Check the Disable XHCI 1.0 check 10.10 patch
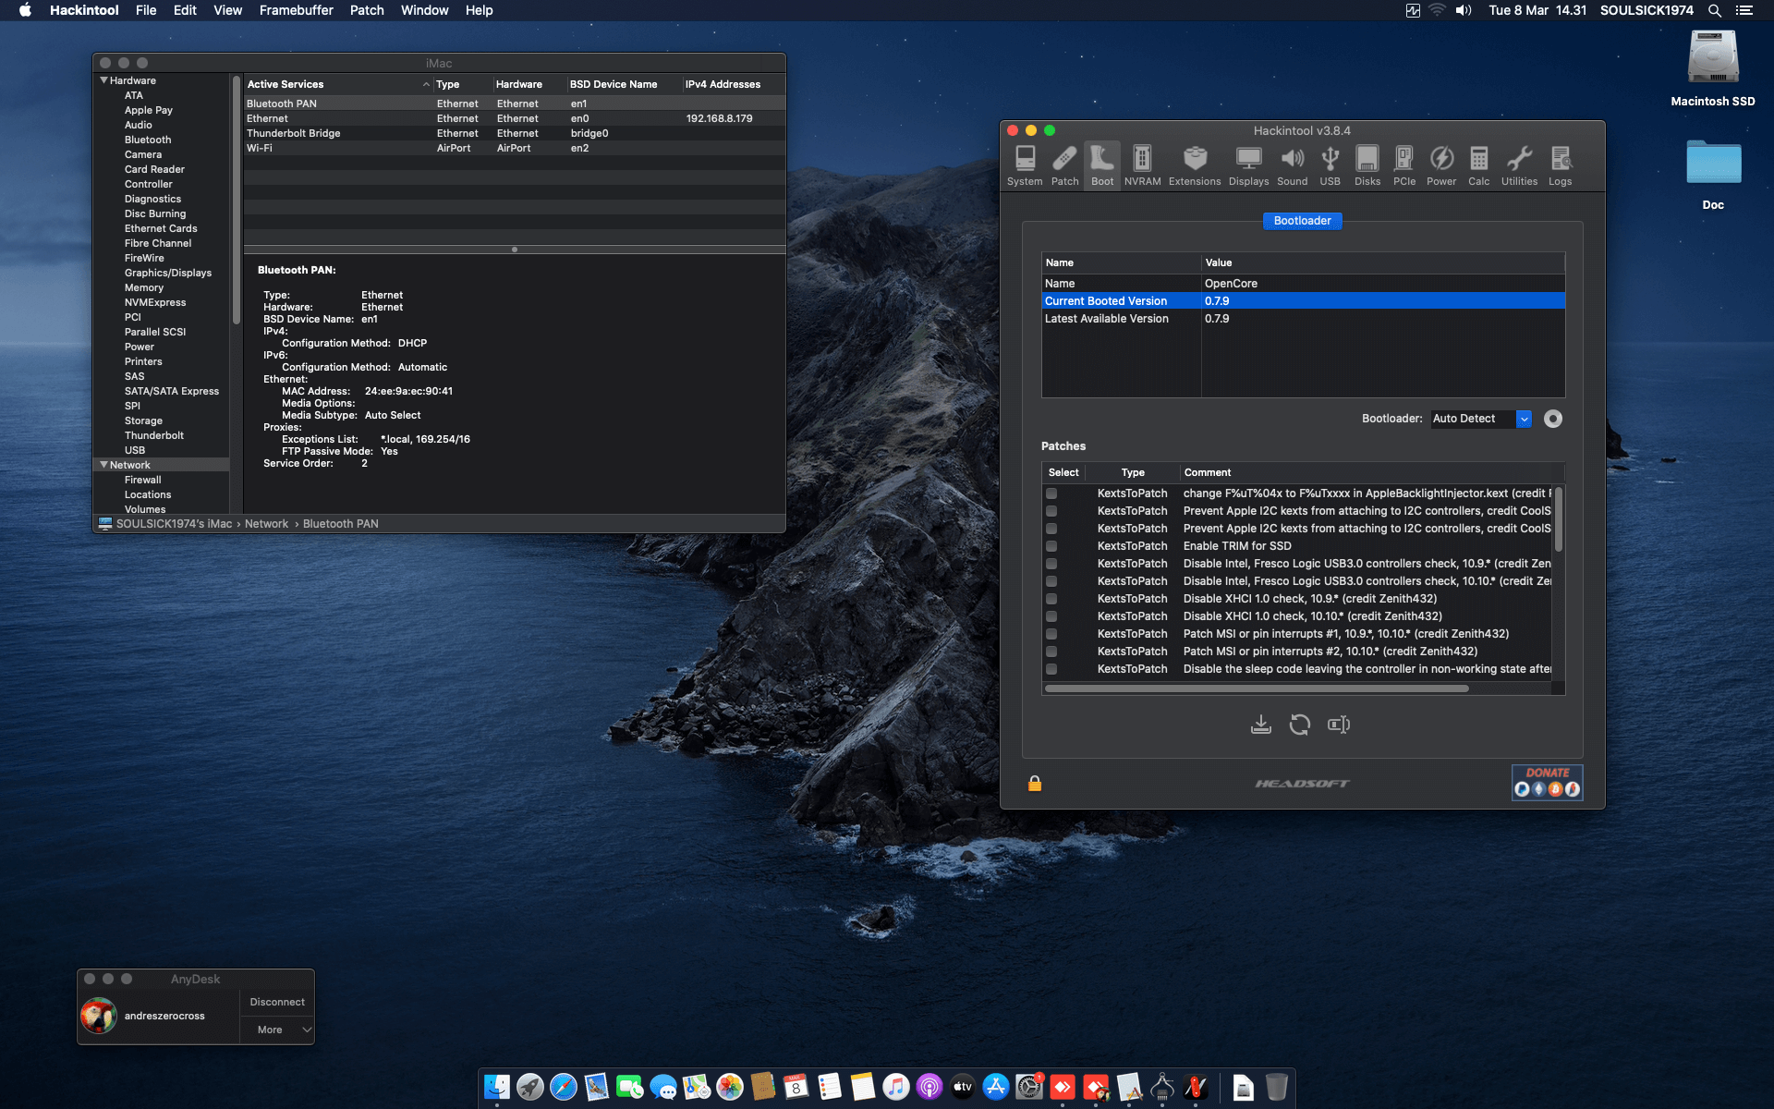This screenshot has height=1109, width=1774. click(1051, 616)
